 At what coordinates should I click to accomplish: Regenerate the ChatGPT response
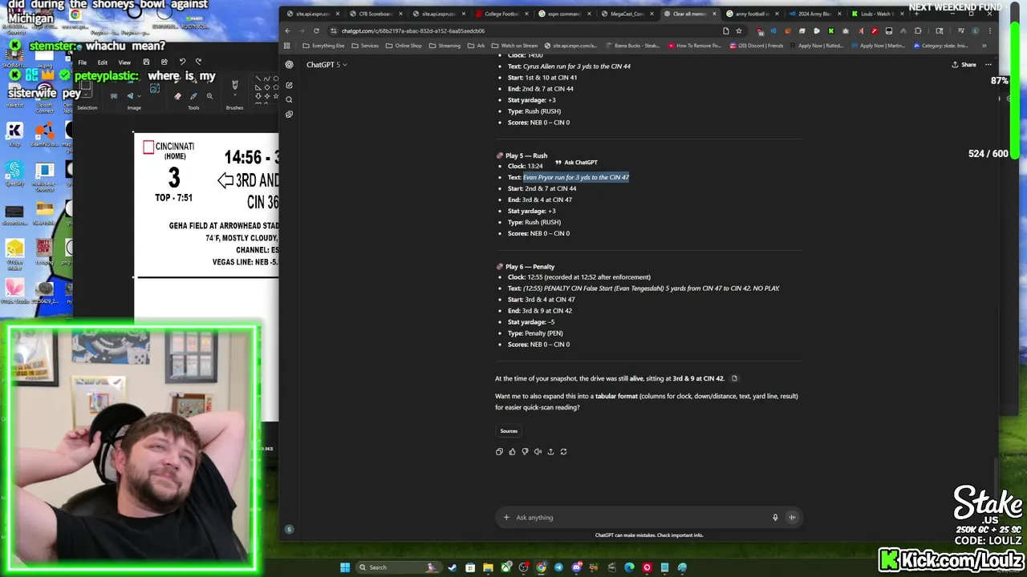point(563,452)
